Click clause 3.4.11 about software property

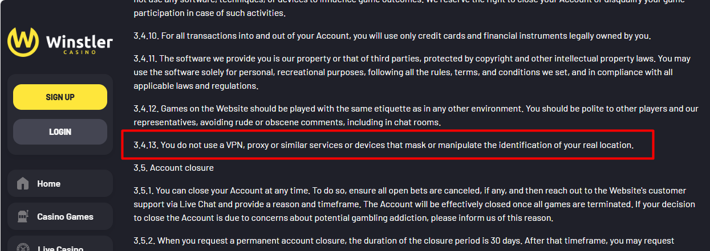click(412, 72)
